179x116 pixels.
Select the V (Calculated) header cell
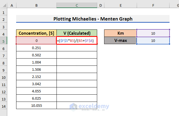point(77,33)
